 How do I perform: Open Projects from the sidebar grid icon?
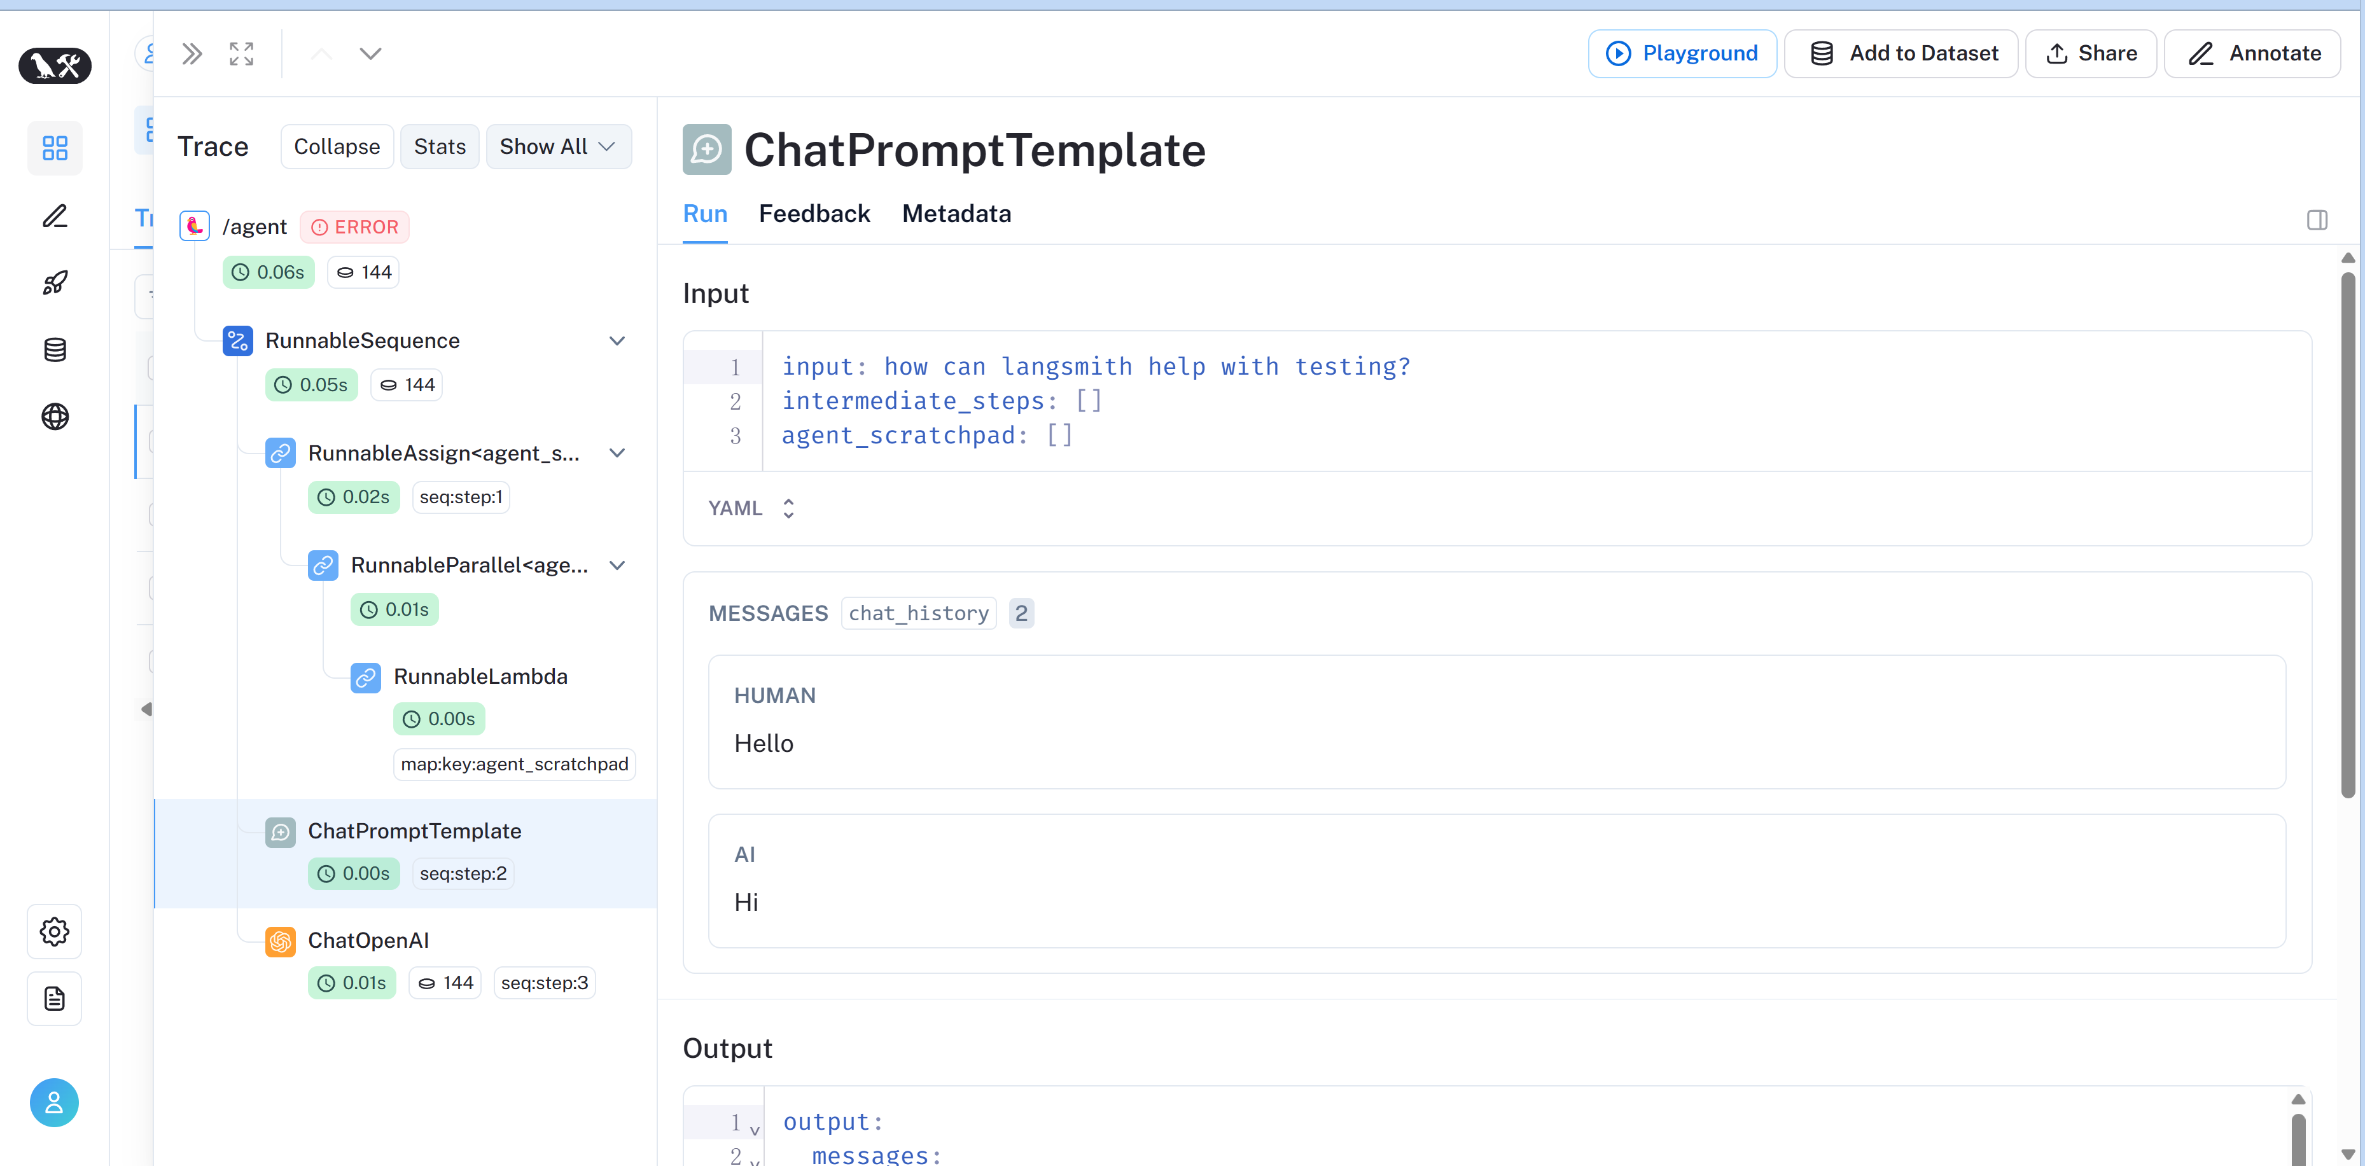(54, 148)
